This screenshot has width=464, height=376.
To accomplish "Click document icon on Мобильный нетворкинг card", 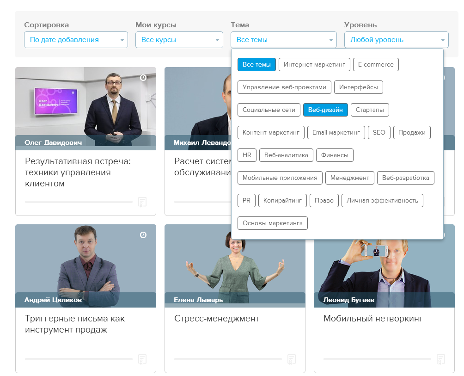I will point(441,359).
